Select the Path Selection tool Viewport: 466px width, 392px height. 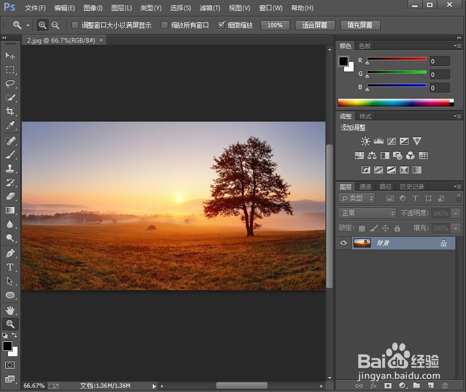click(10, 281)
